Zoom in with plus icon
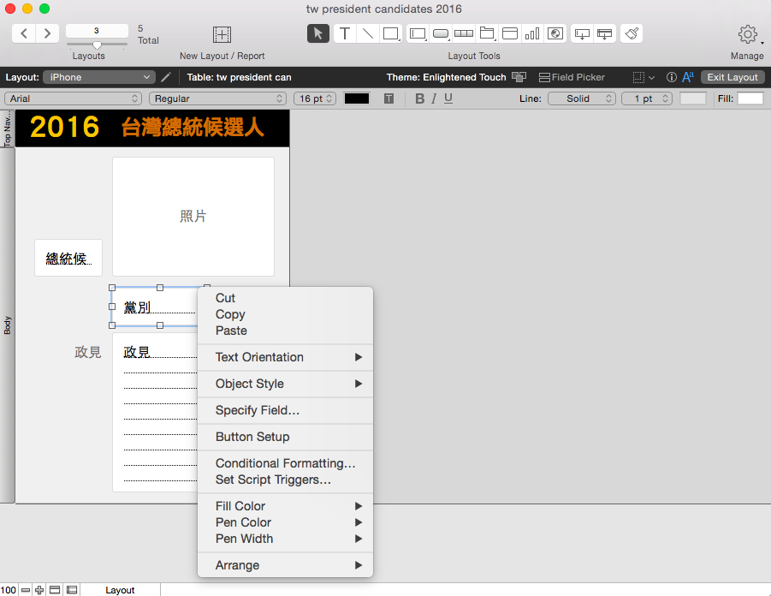 coord(39,590)
